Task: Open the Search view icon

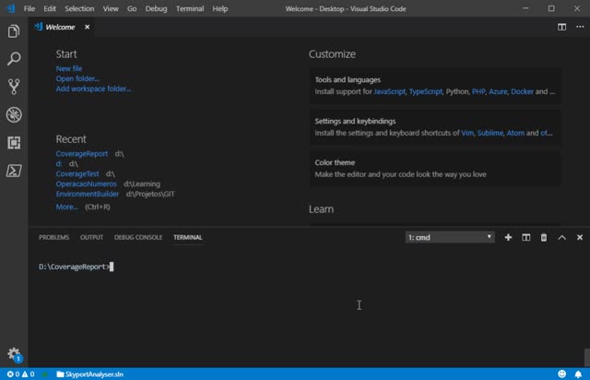Action: coord(14,59)
